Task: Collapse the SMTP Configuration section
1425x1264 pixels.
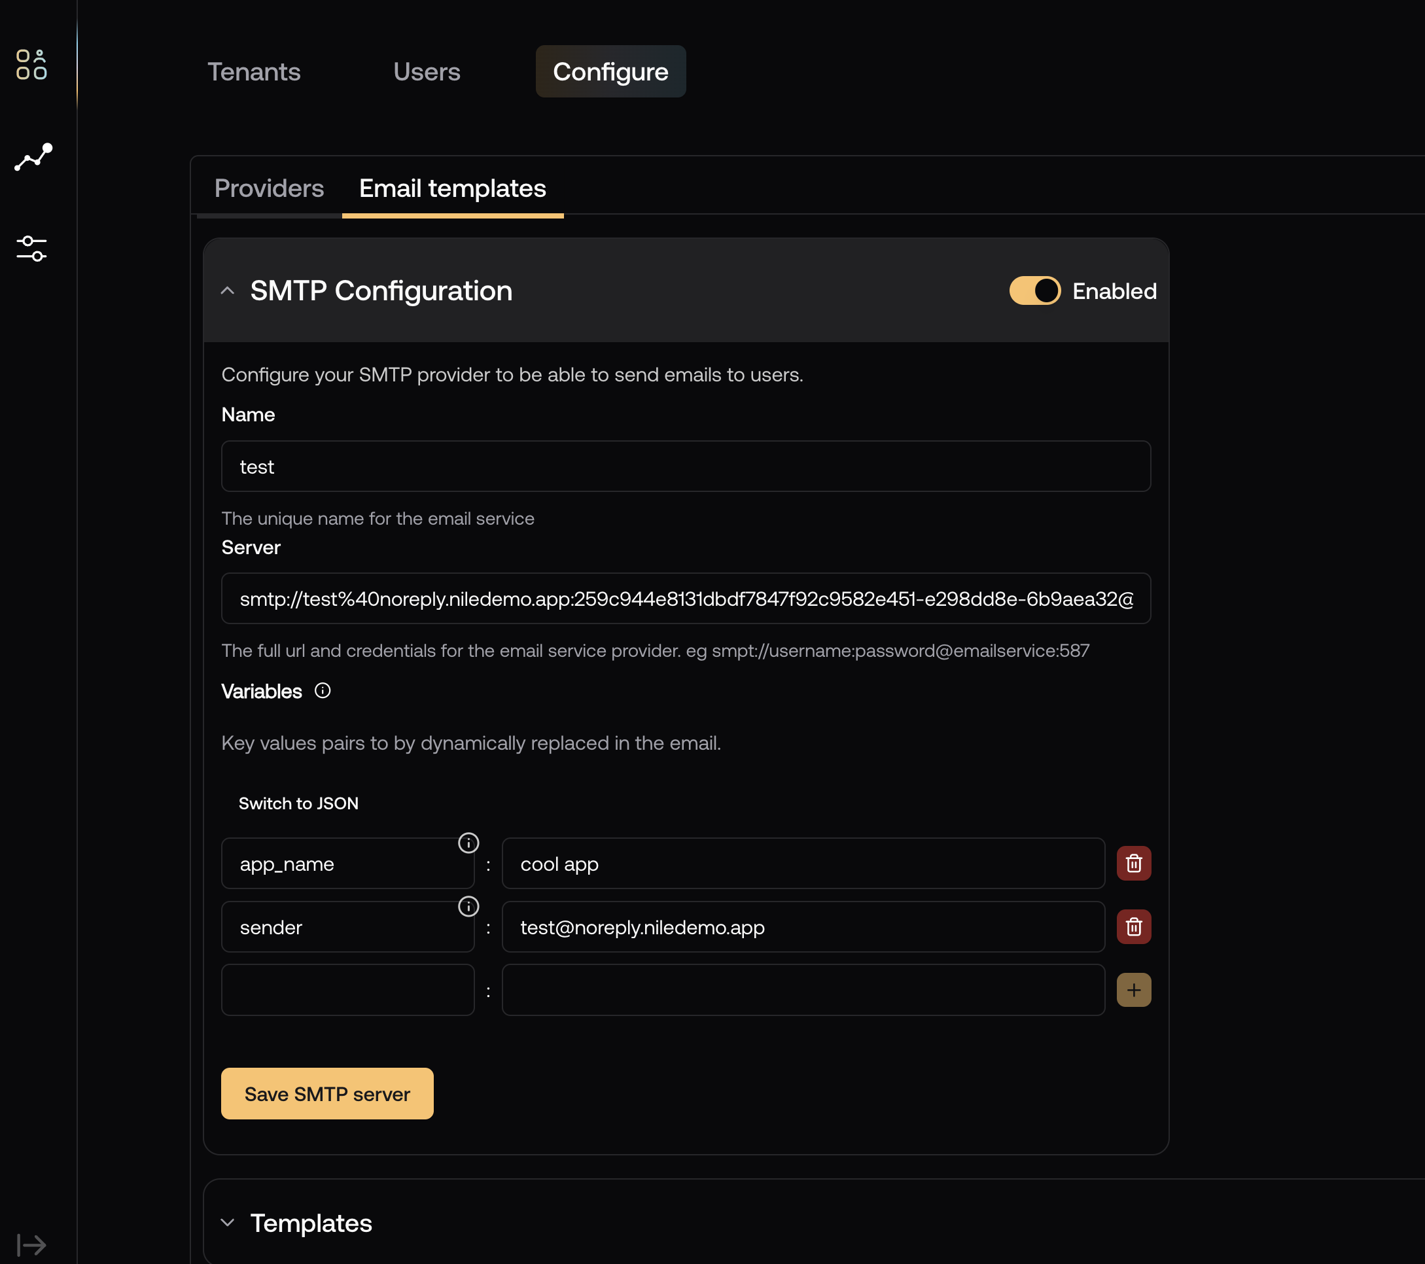Action: click(227, 290)
